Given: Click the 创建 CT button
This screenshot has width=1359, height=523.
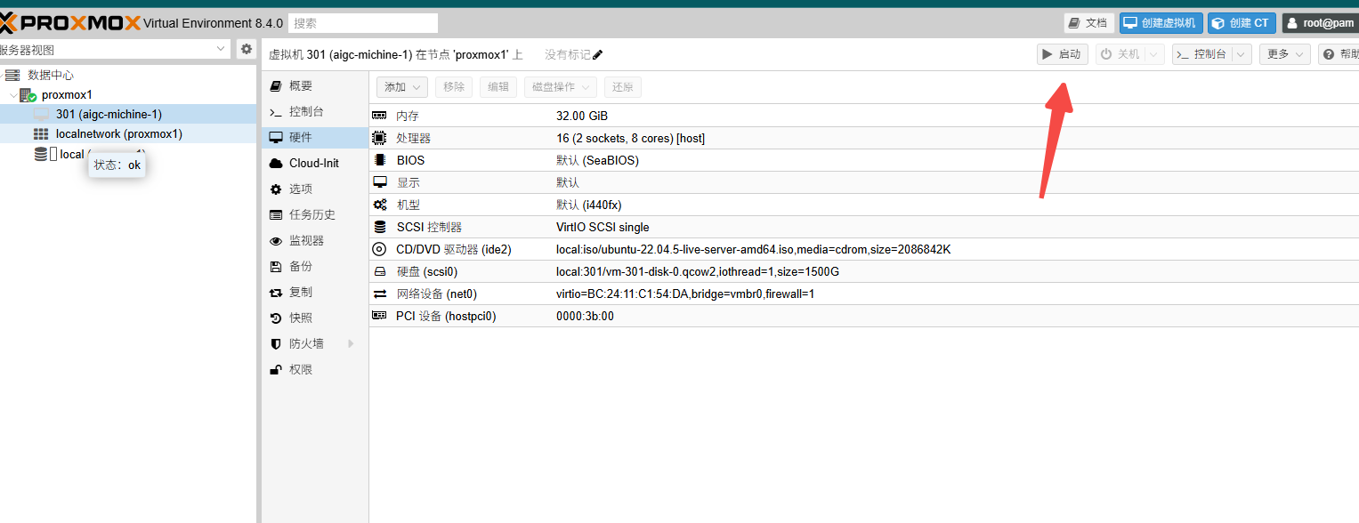Looking at the screenshot, I should [1242, 22].
